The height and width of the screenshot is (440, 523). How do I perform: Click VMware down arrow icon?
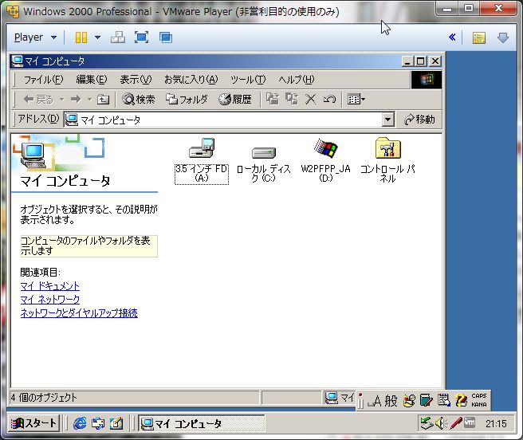[503, 37]
